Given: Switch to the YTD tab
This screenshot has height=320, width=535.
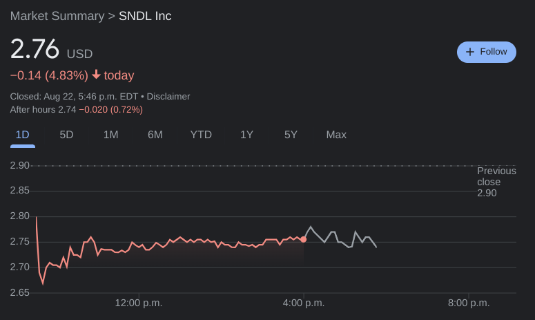Looking at the screenshot, I should click(201, 135).
